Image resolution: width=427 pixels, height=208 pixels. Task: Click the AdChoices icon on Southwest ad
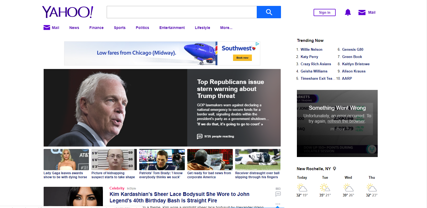(257, 44)
